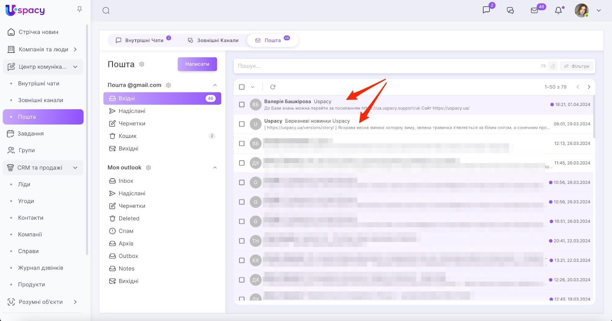Image resolution: width=612 pixels, height=321 pixels.
Task: Refresh the email list
Action: (273, 87)
